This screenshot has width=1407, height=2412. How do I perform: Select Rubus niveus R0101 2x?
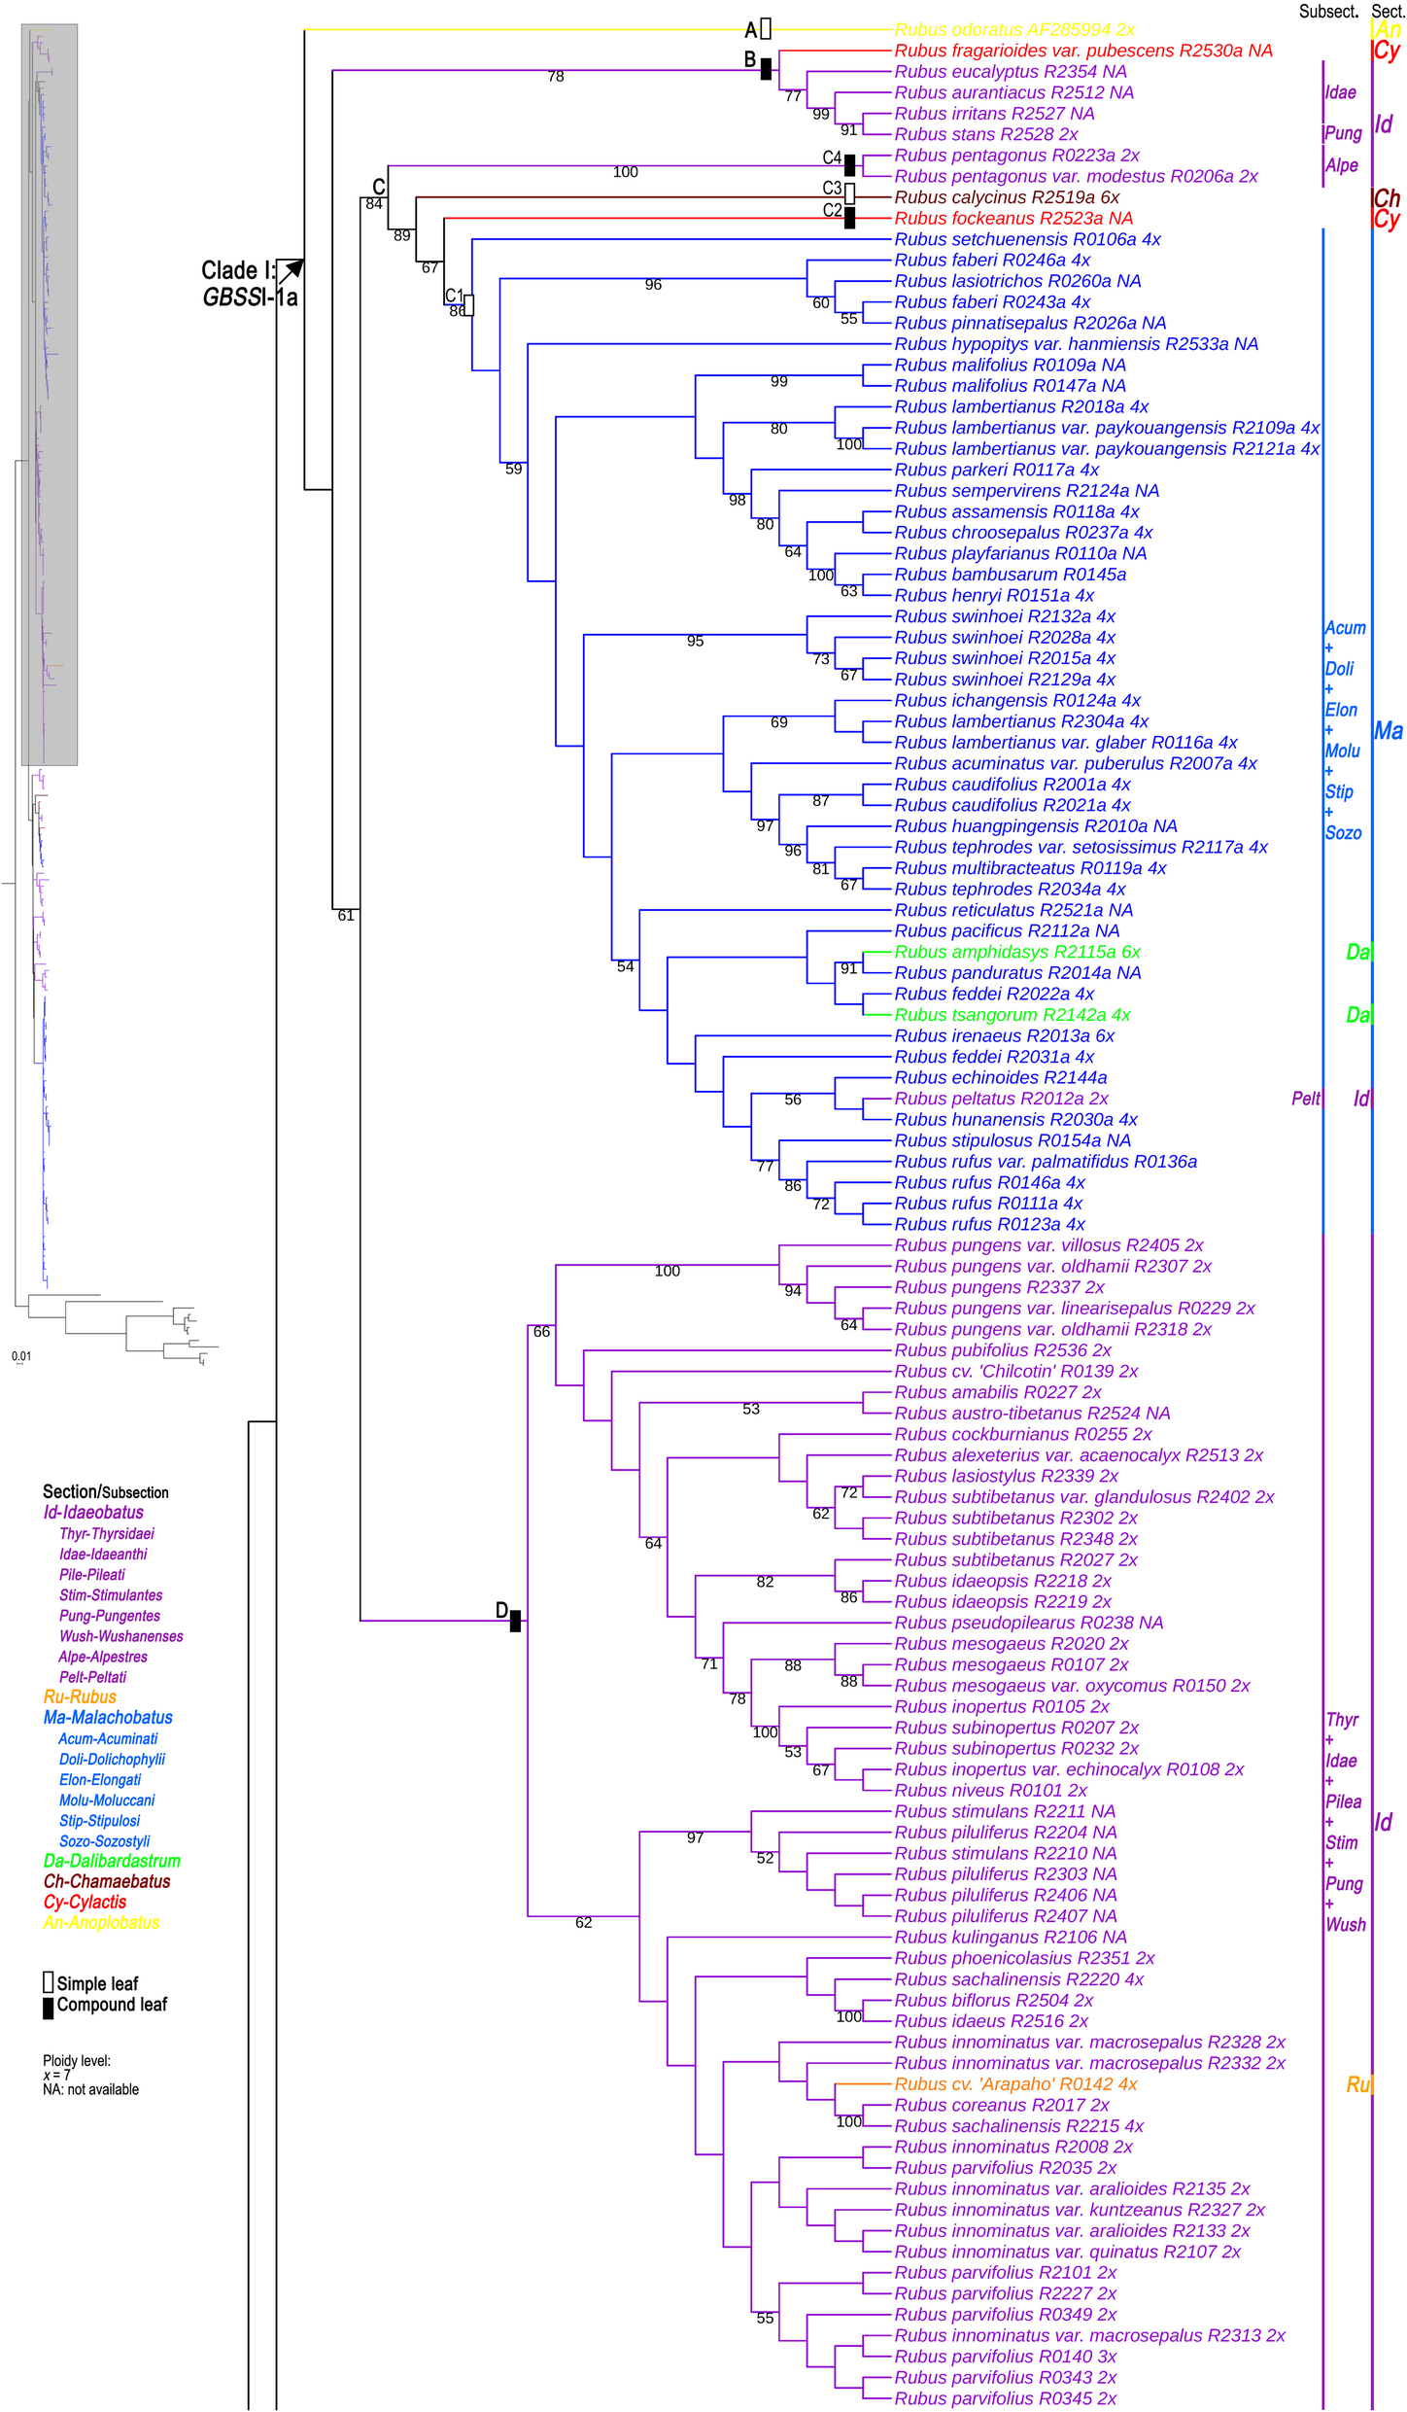click(x=991, y=1791)
